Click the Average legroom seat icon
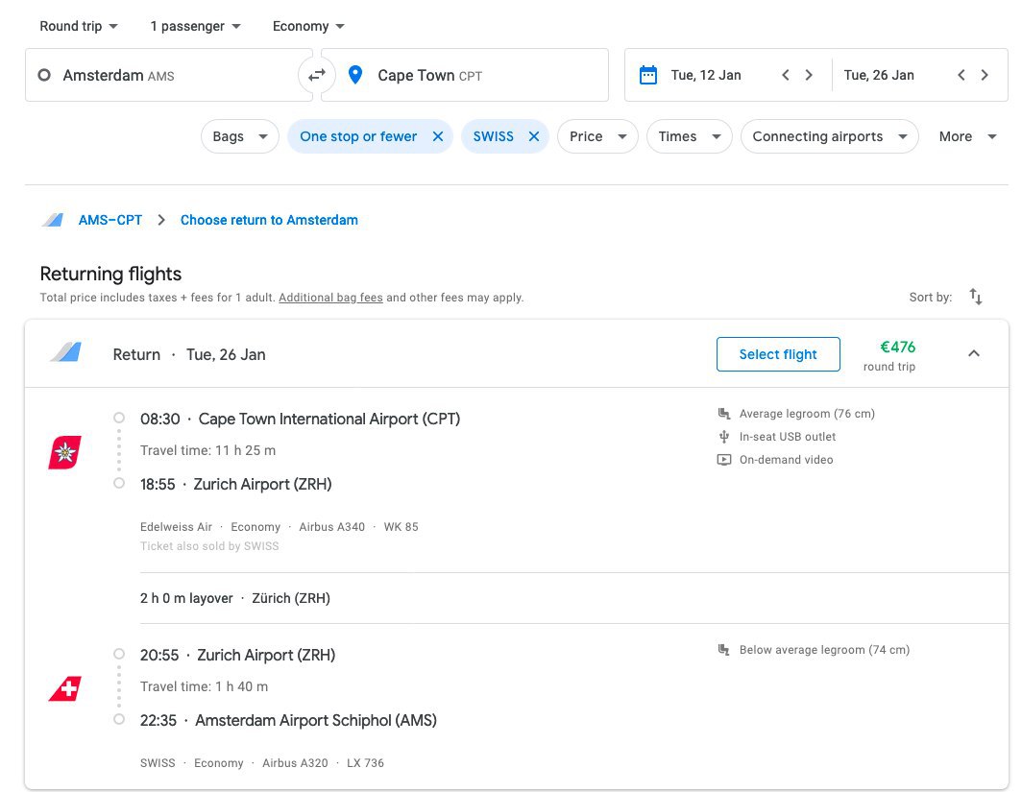Screen dimensions: 1022x792 tap(723, 414)
